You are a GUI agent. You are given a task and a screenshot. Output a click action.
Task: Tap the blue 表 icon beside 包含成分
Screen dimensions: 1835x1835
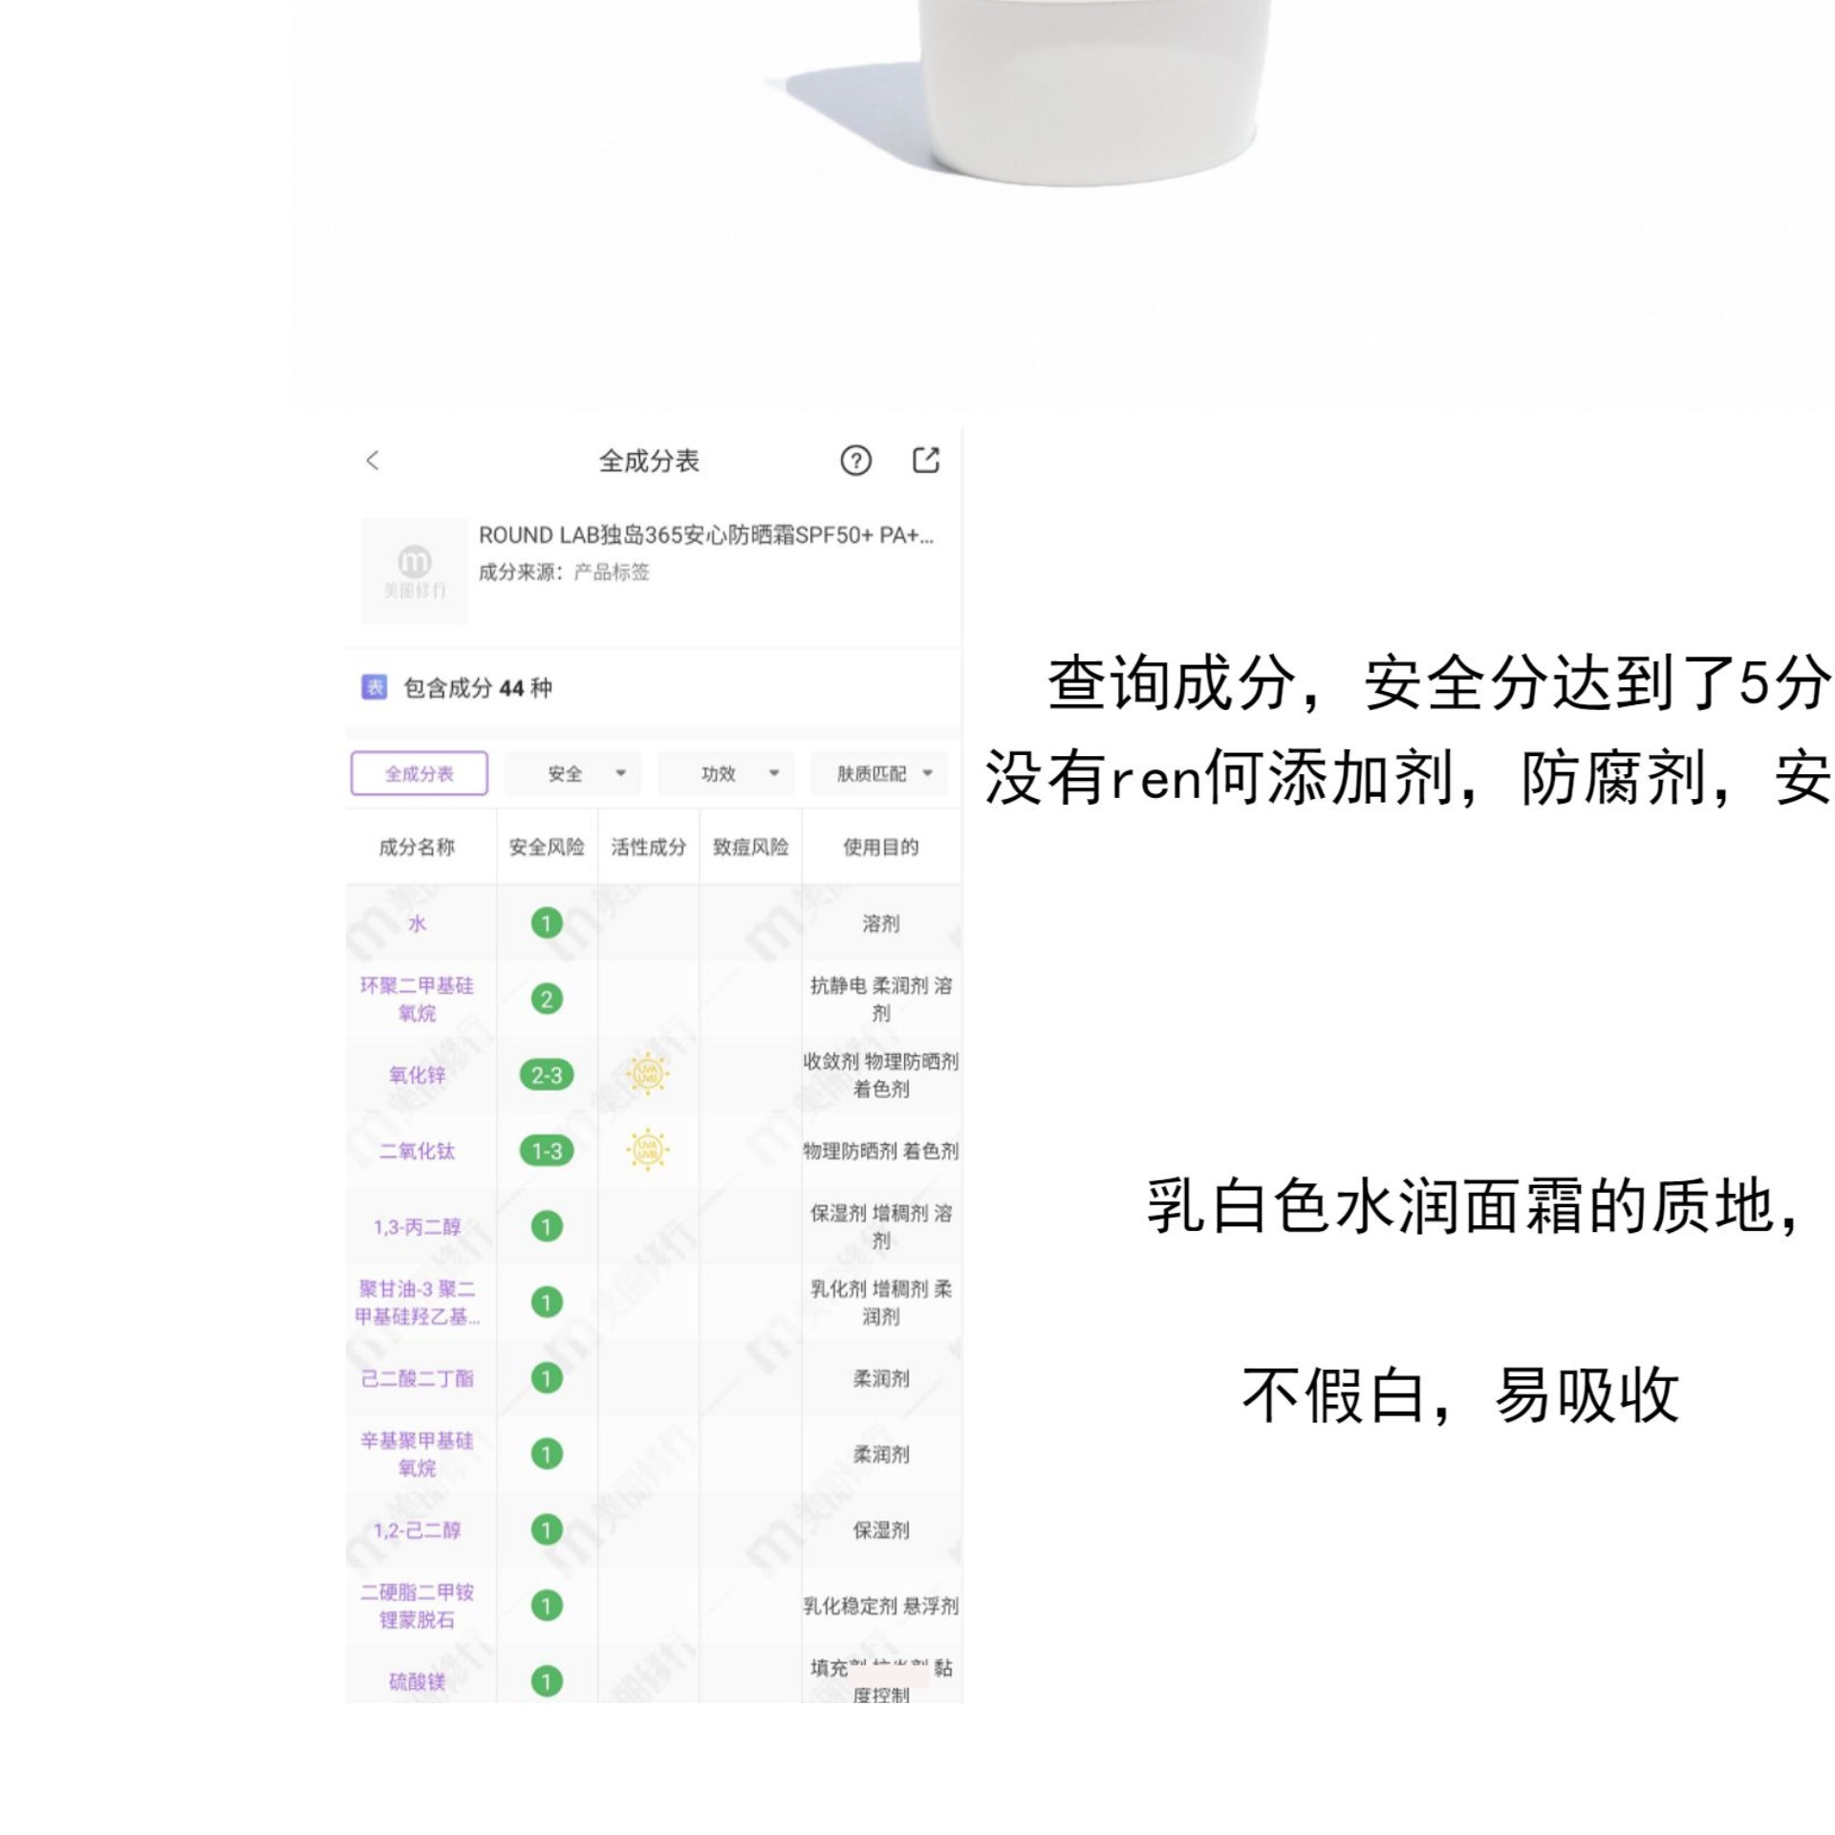[374, 687]
